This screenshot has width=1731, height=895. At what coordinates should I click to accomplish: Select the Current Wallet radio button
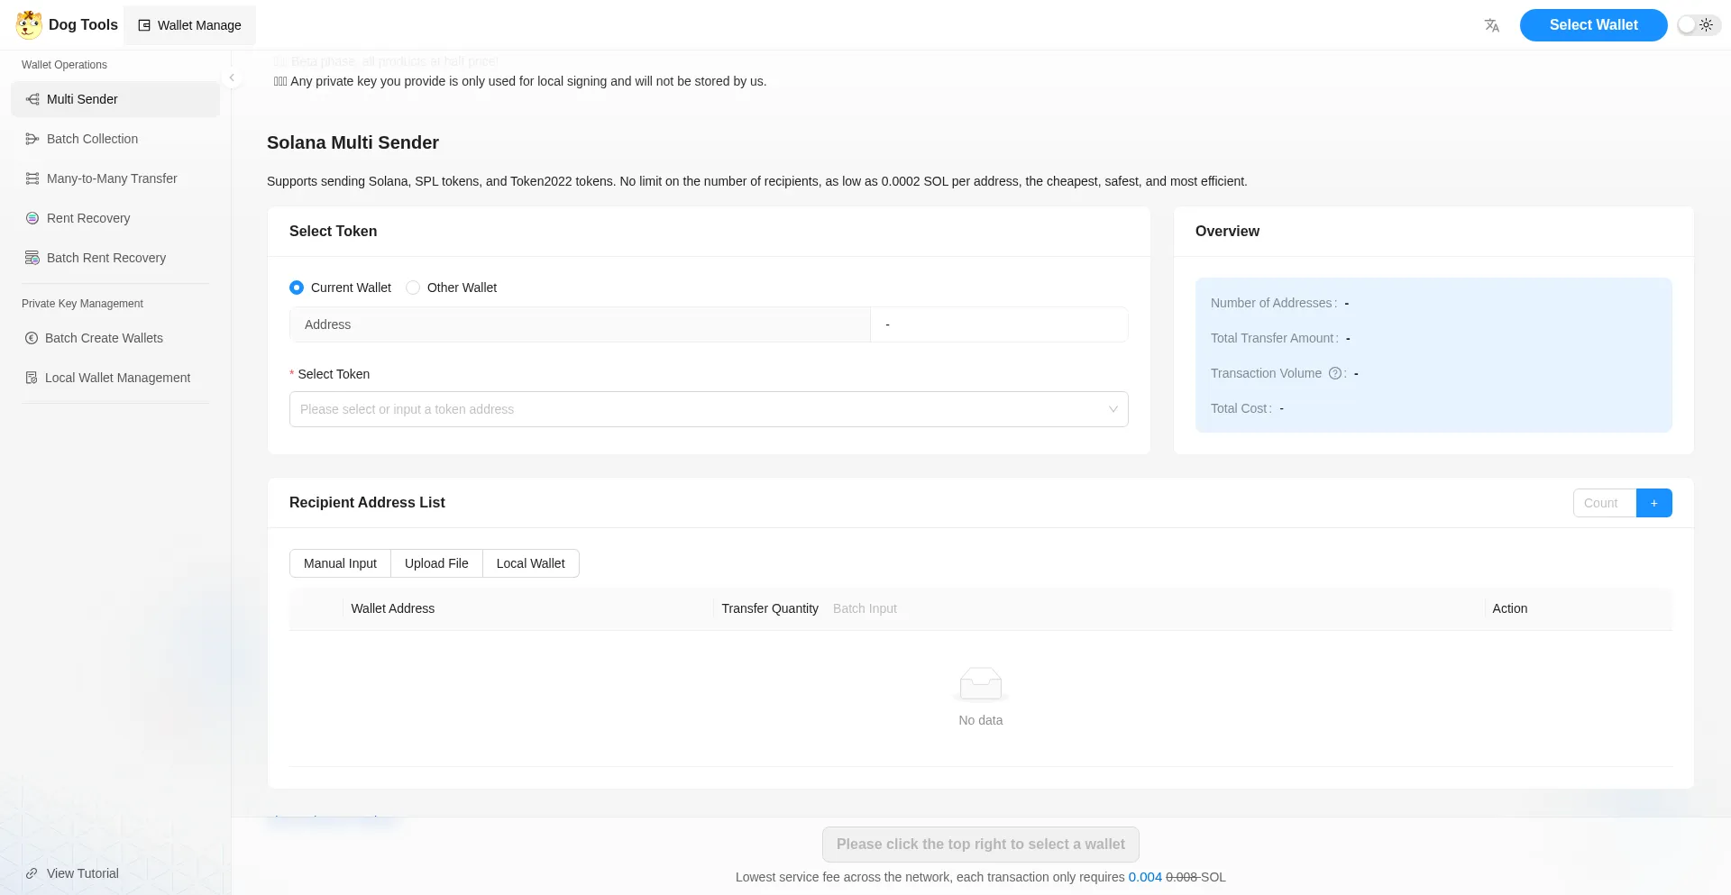(297, 288)
